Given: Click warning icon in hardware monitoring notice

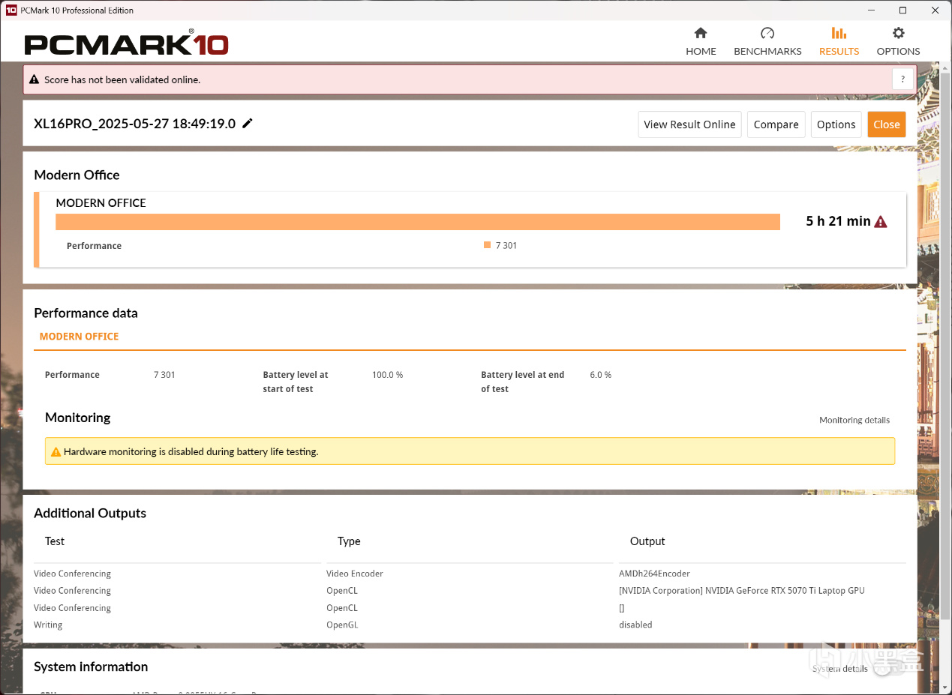Looking at the screenshot, I should click(x=56, y=452).
